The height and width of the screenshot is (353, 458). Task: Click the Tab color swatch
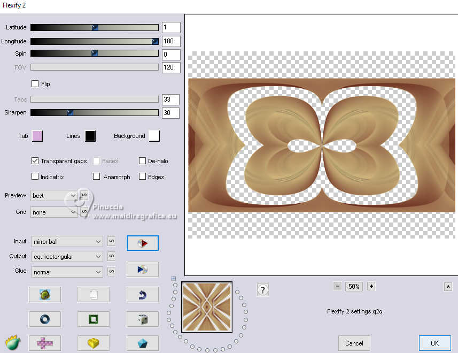tap(37, 136)
